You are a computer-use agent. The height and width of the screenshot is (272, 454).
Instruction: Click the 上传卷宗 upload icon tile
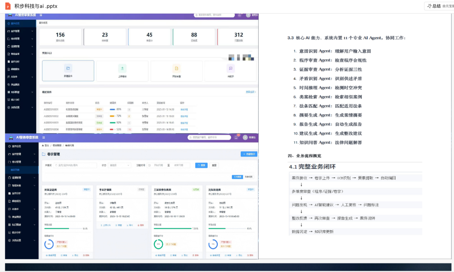click(x=122, y=68)
